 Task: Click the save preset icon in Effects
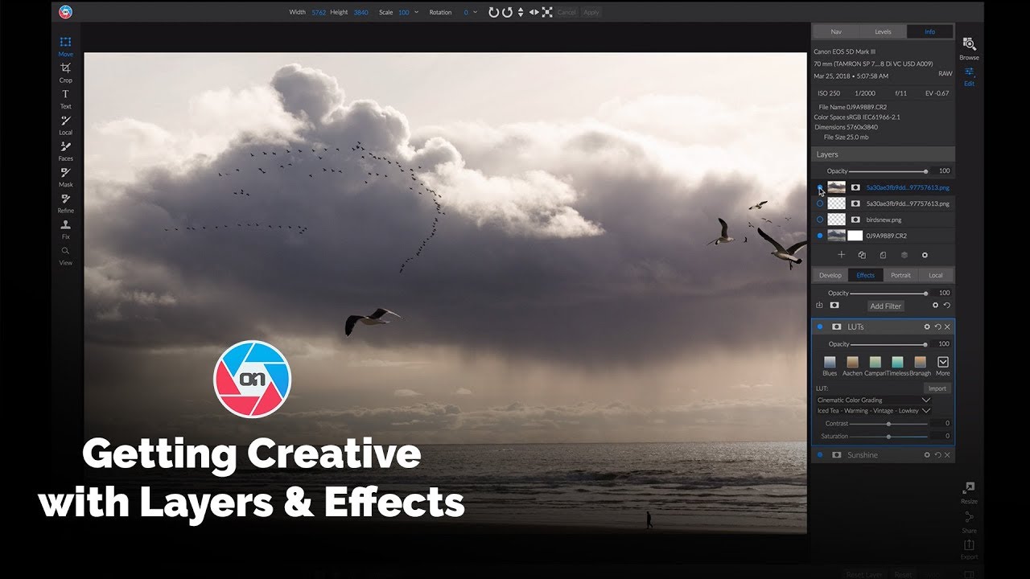point(819,306)
